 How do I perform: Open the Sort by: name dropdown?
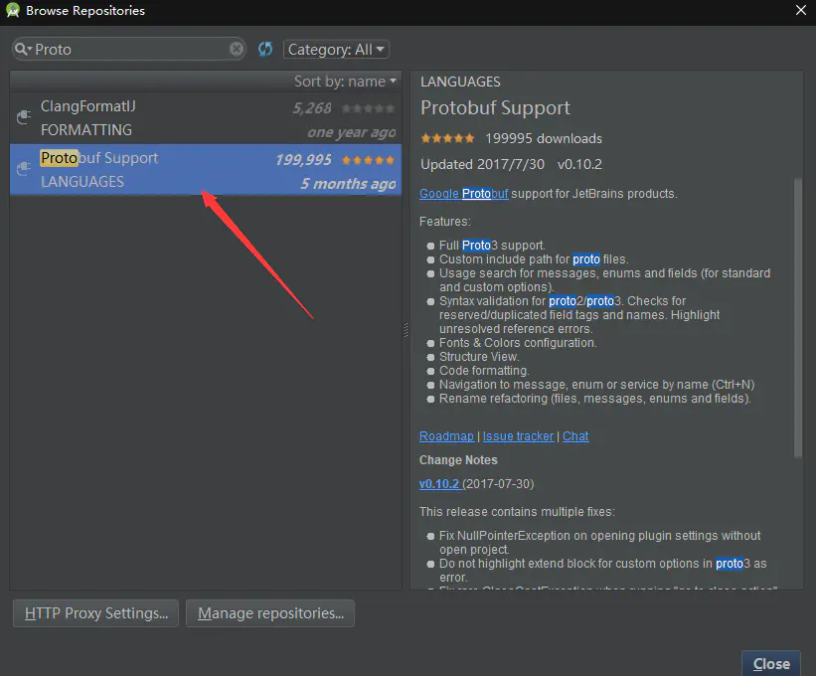click(x=345, y=82)
